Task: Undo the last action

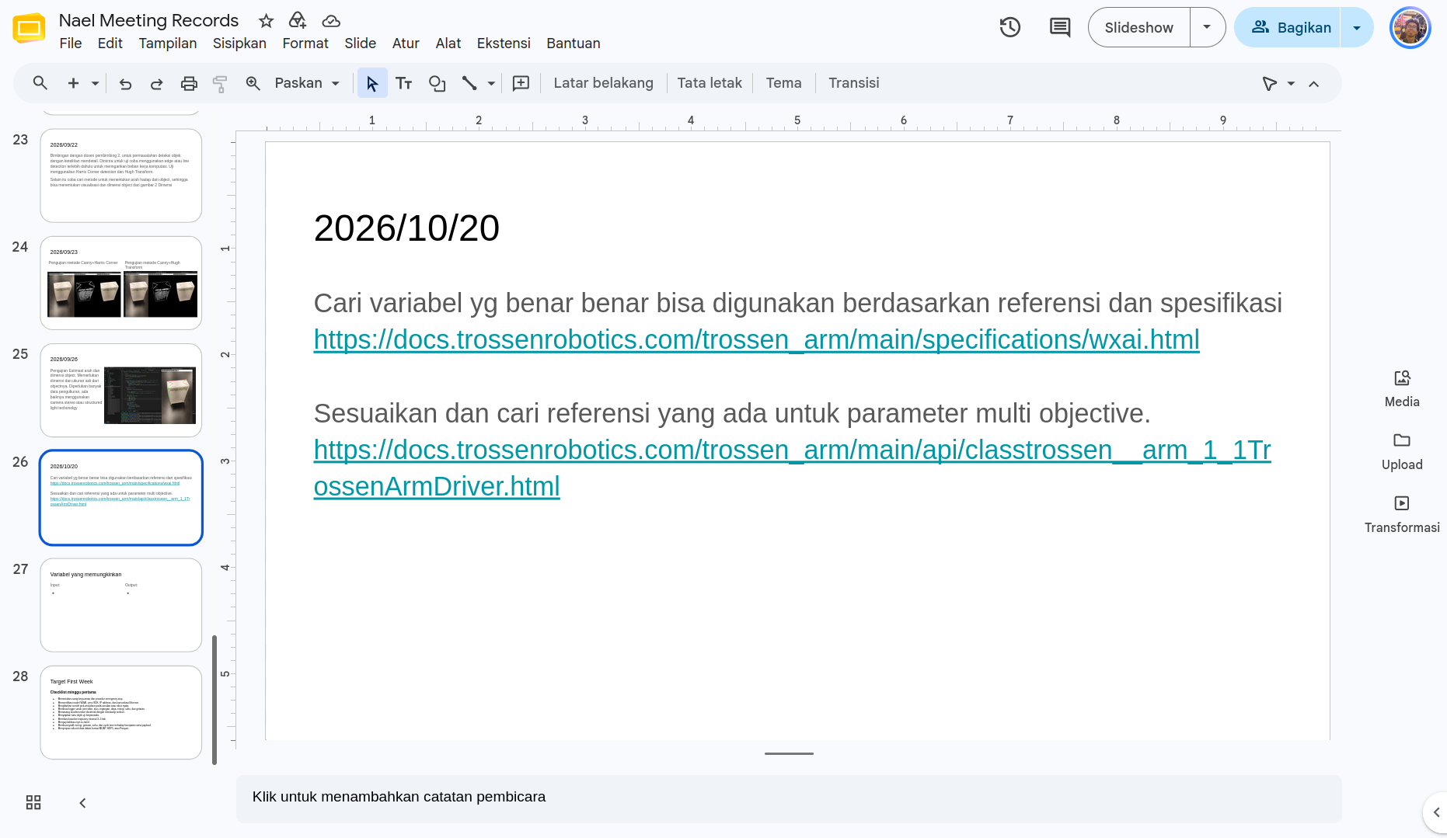Action: 125,83
